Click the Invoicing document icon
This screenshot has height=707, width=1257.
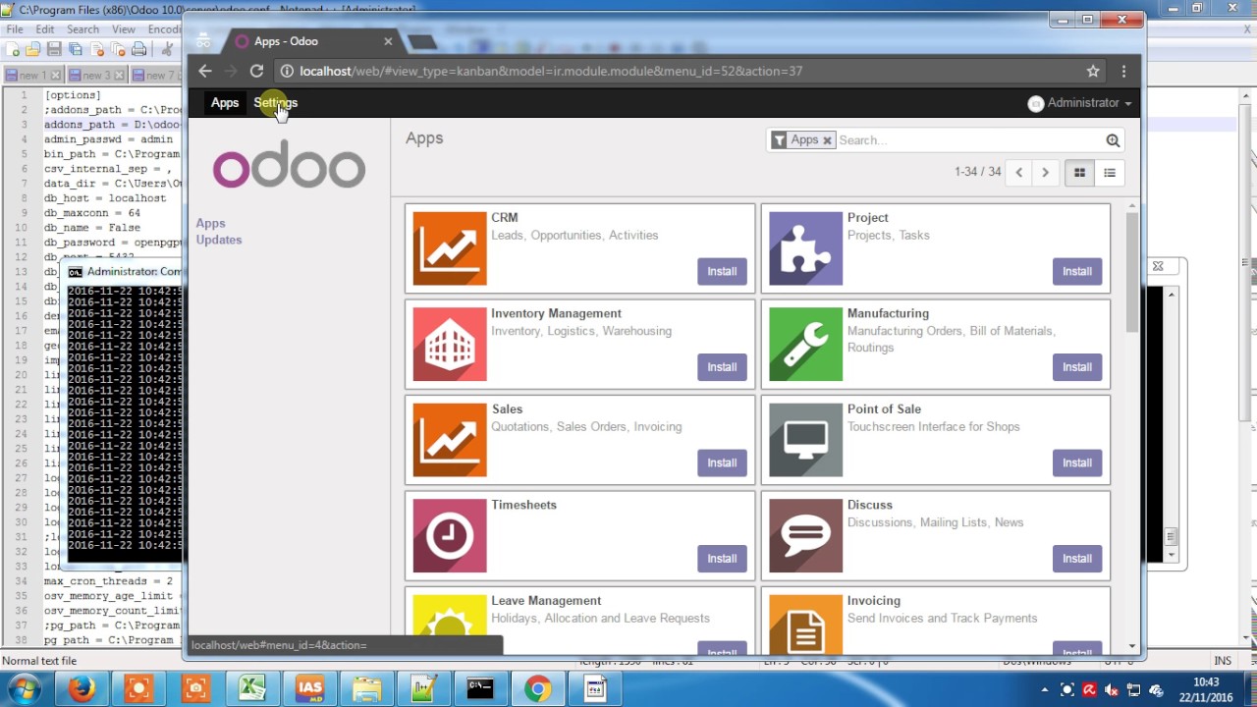tap(805, 624)
